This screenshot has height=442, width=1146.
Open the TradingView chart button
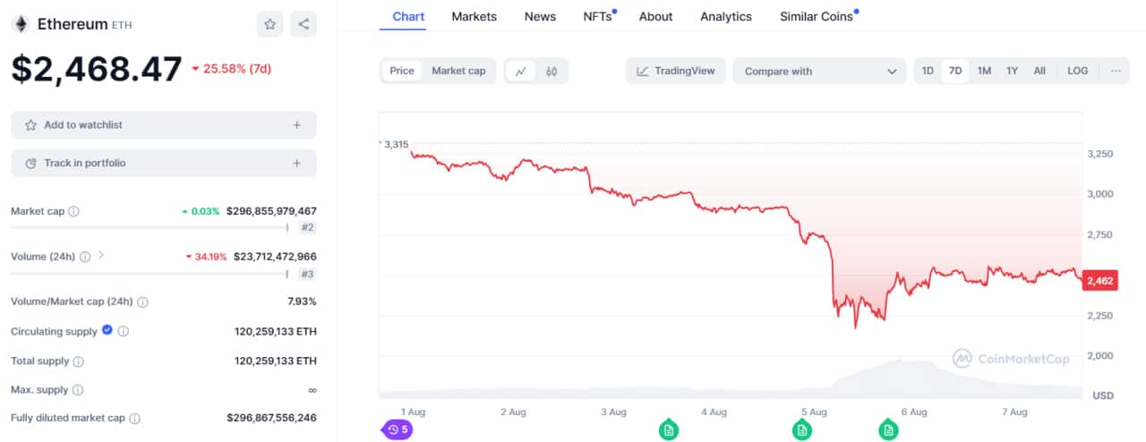point(676,71)
